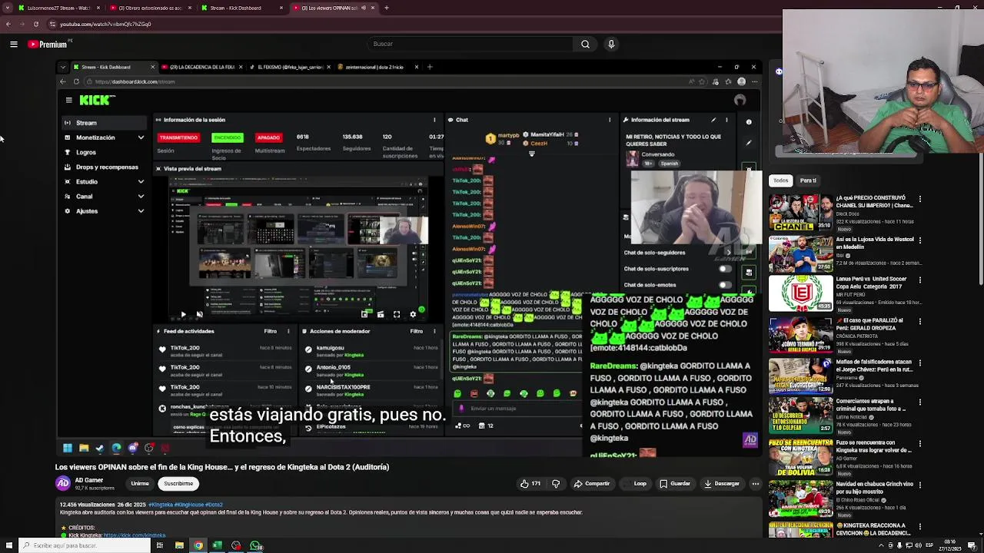Open the AD Gamer channel name link
The image size is (984, 553).
(88, 480)
